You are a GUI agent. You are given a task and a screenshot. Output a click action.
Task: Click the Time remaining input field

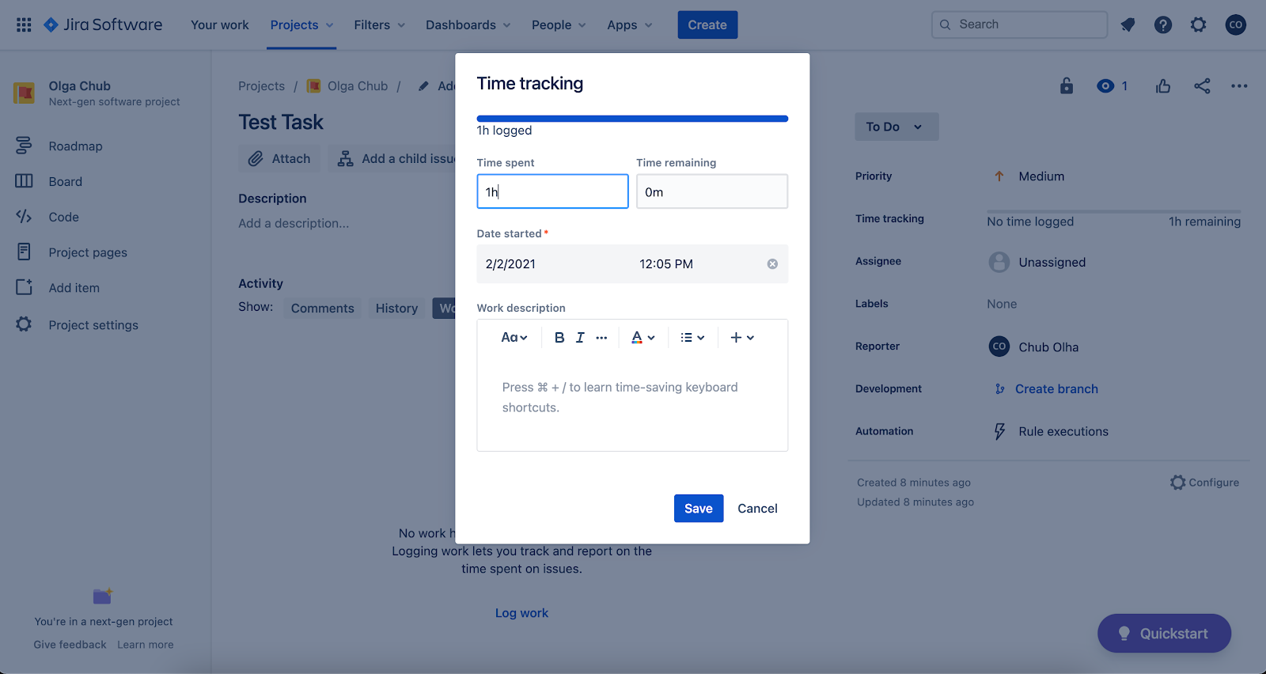(x=711, y=192)
